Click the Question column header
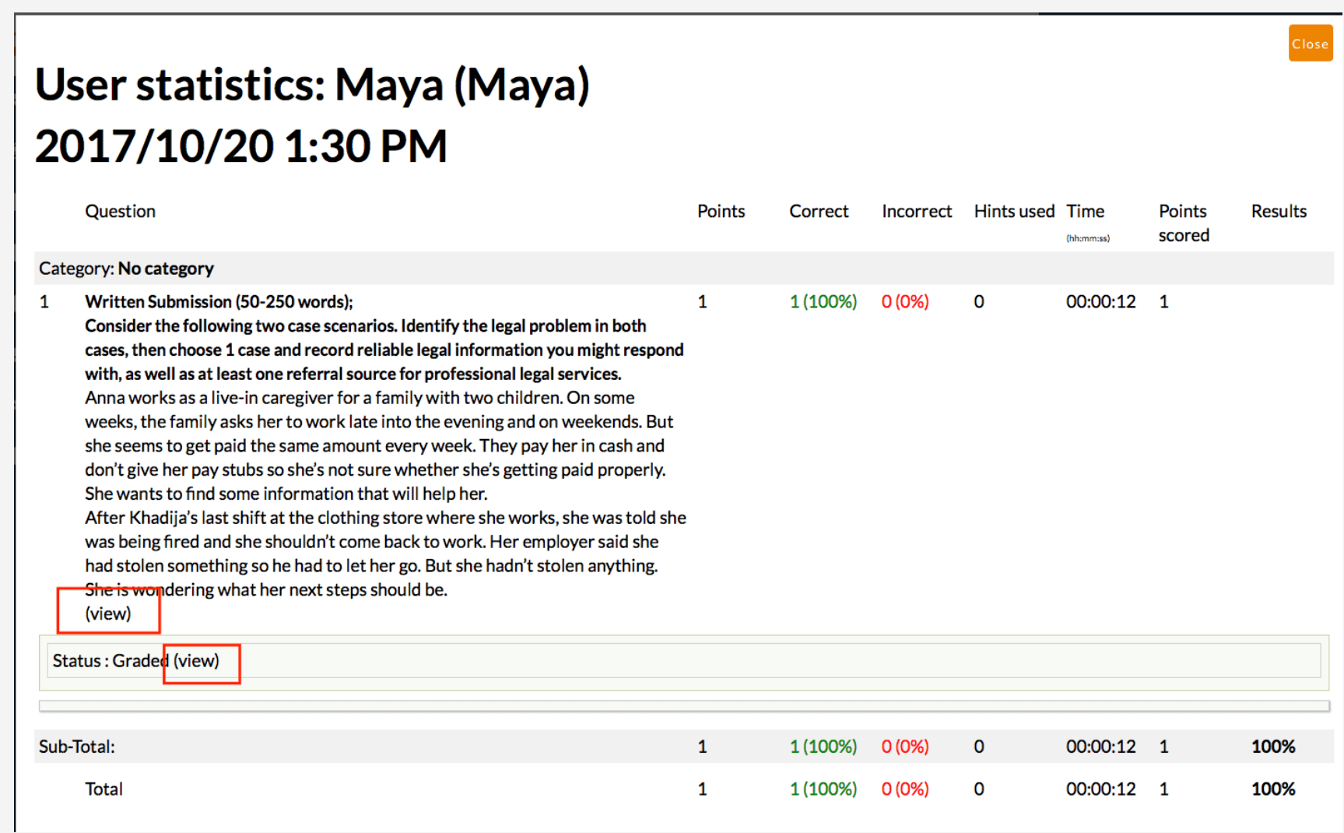This screenshot has width=1344, height=833. tap(120, 211)
